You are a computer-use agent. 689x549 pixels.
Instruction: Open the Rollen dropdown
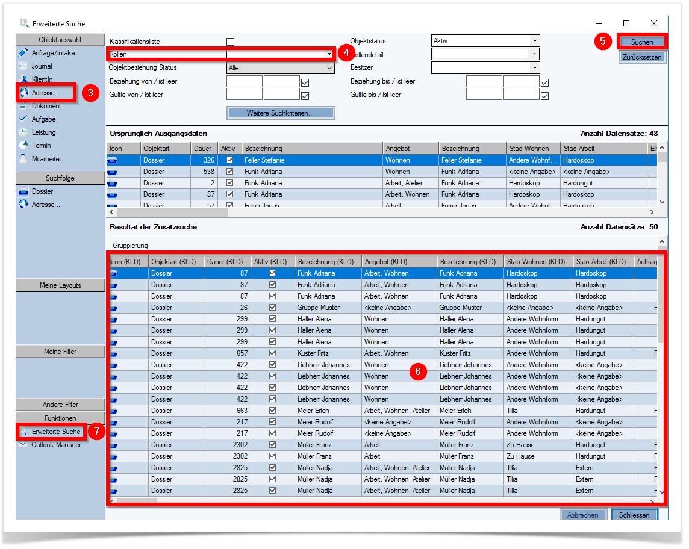[x=329, y=54]
